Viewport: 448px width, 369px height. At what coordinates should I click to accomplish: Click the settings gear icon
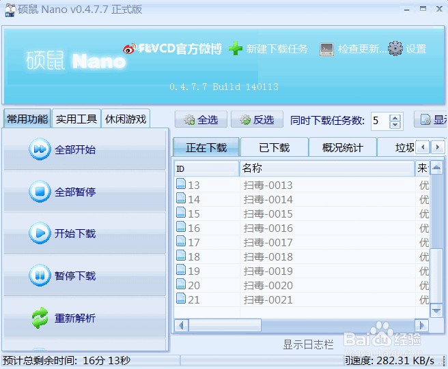tap(395, 48)
